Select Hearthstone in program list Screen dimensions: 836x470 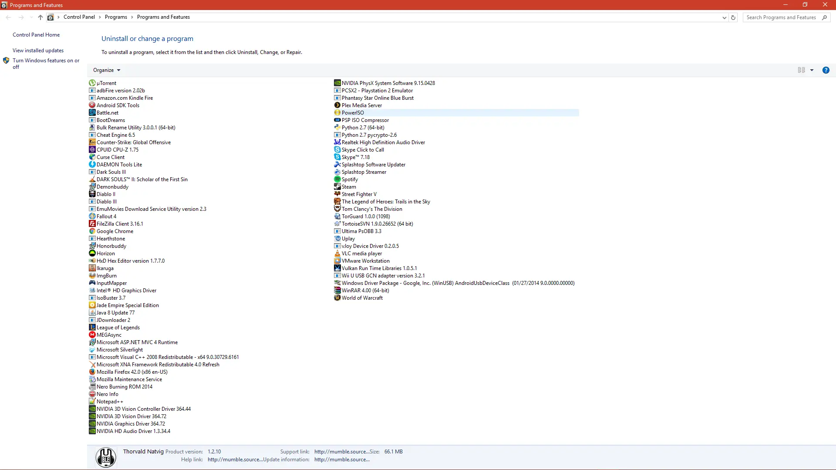coord(107,238)
